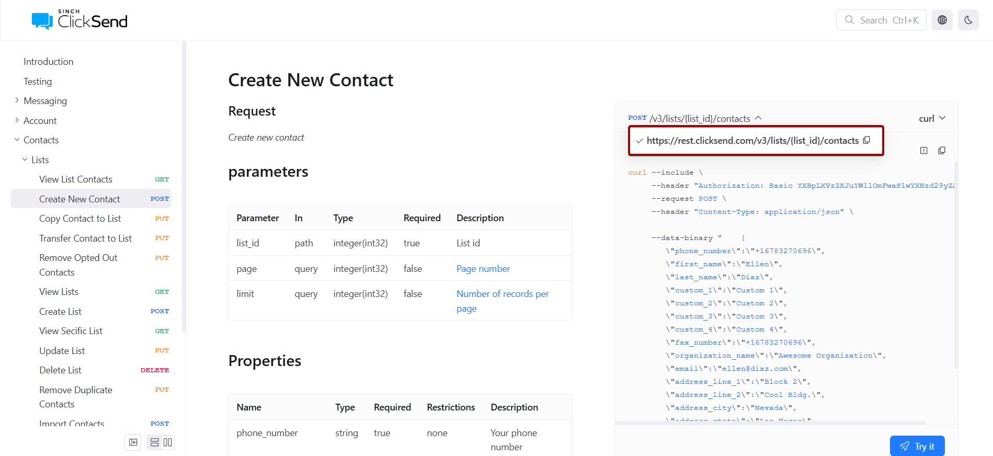Open the curl language dropdown
Viewport: 993px width, 456px height.
pos(932,119)
